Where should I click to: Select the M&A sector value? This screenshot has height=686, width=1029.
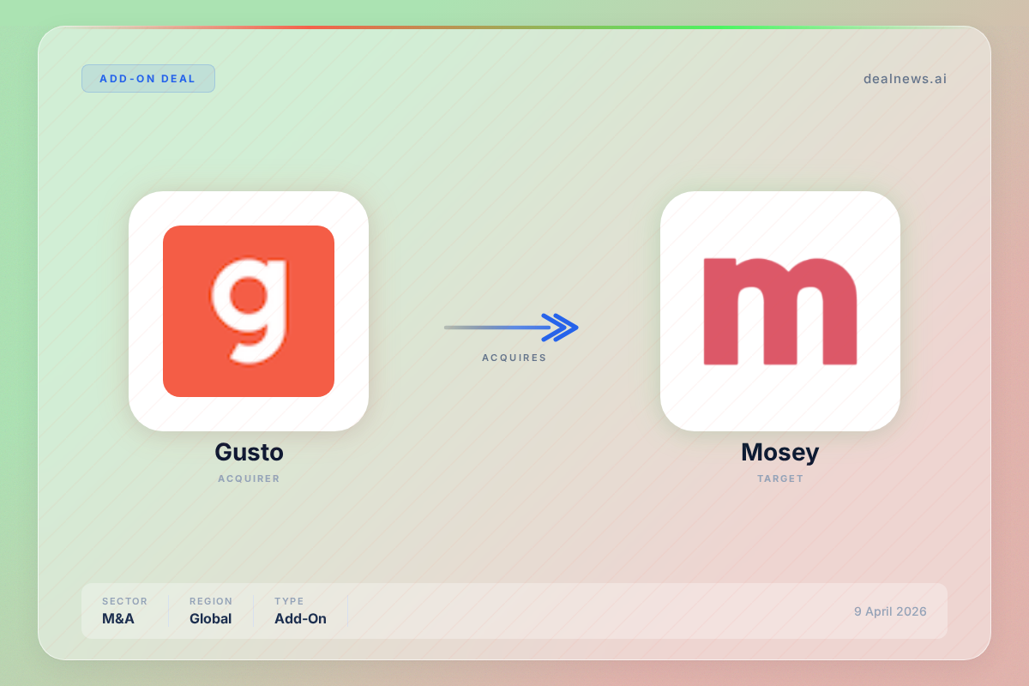[x=118, y=618]
